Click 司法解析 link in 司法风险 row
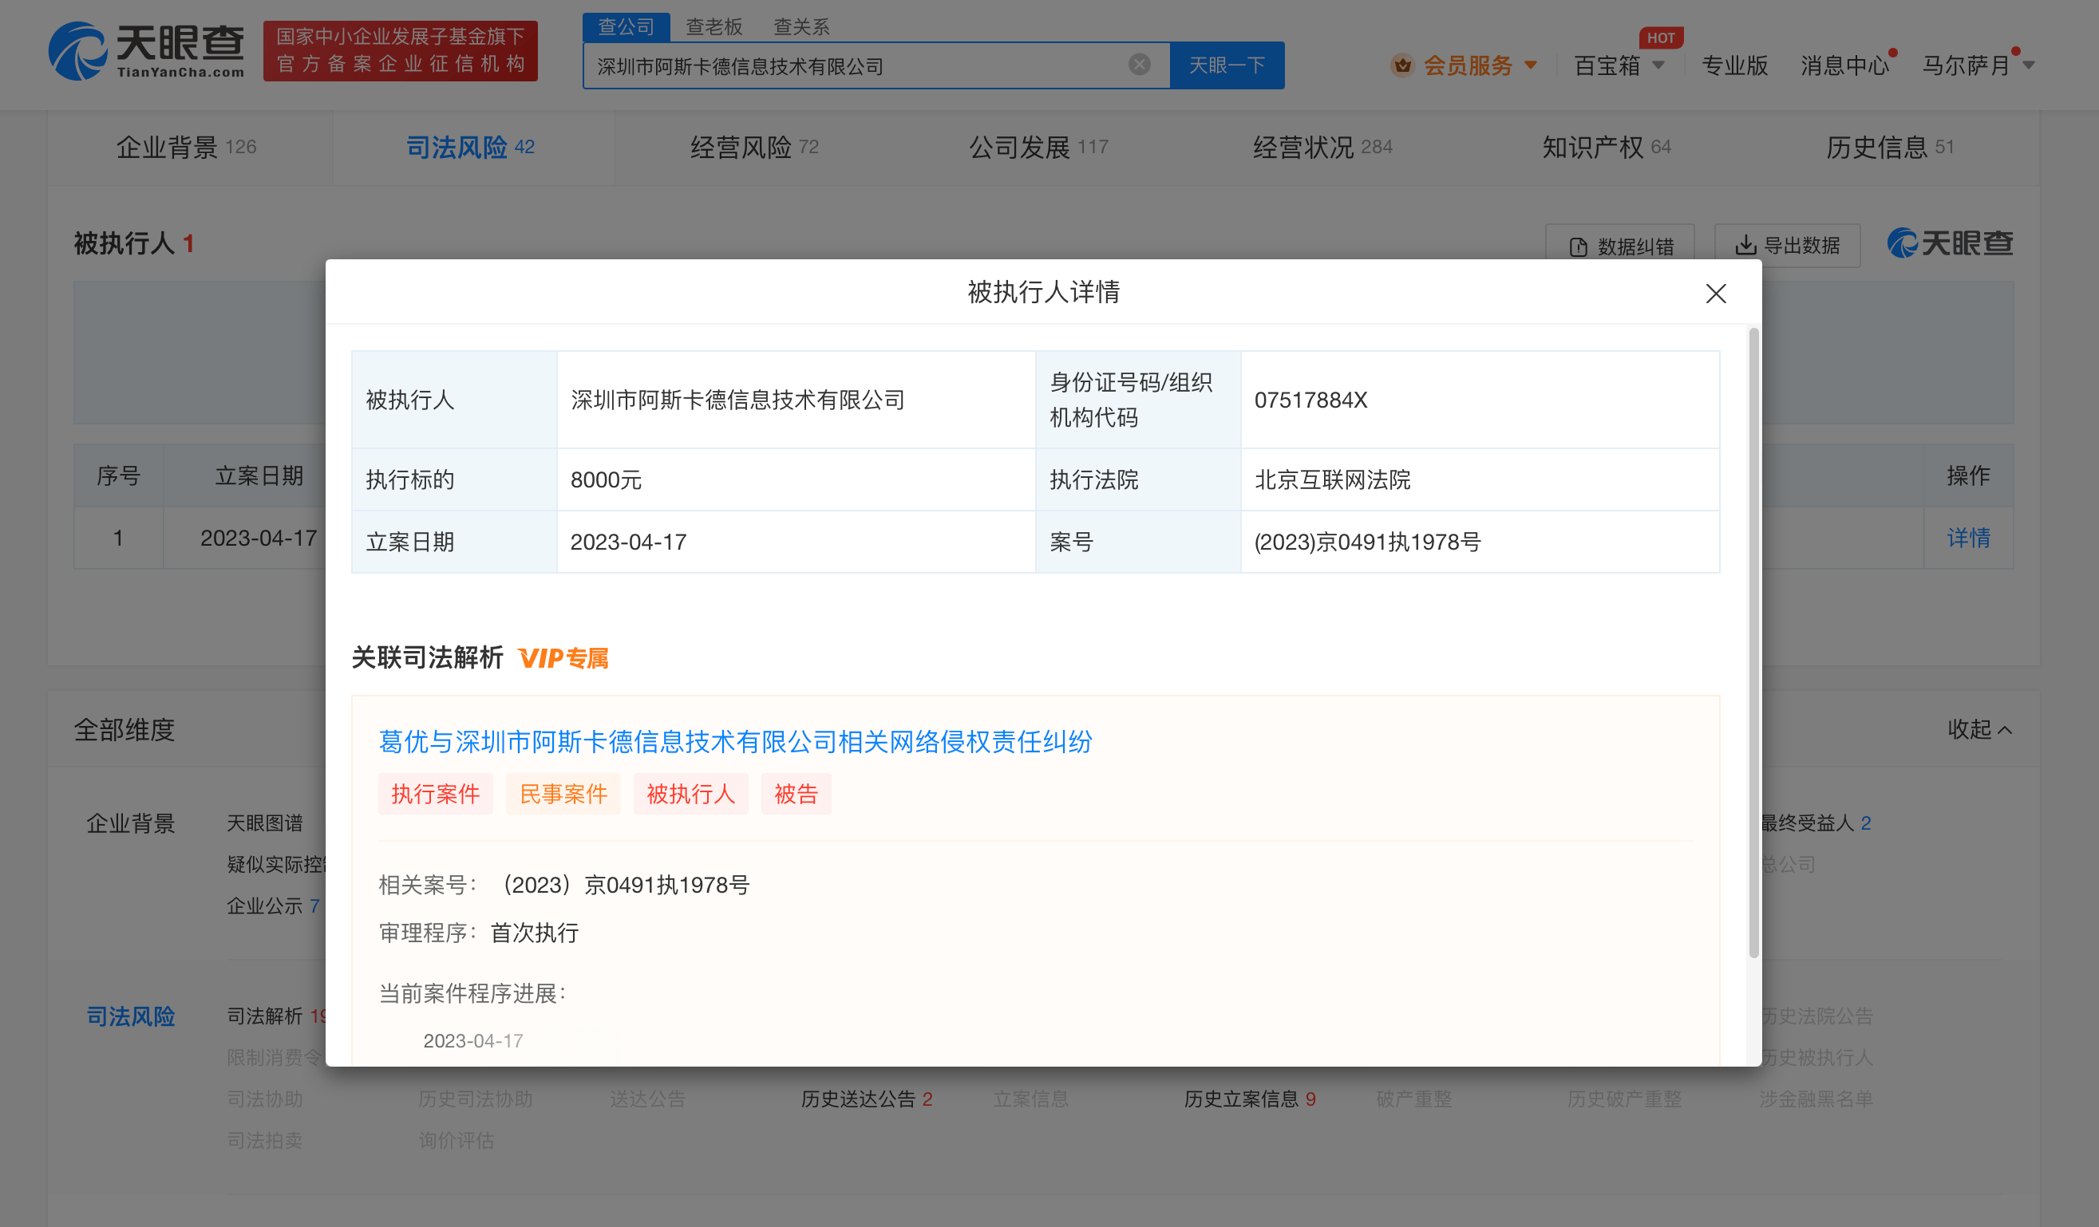This screenshot has width=2099, height=1227. pos(275,1016)
